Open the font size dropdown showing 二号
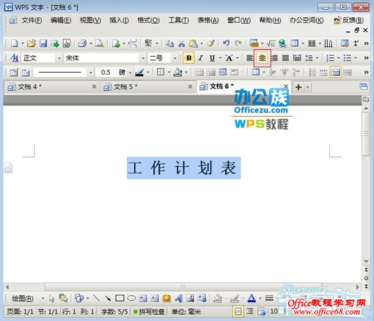 click(x=175, y=58)
